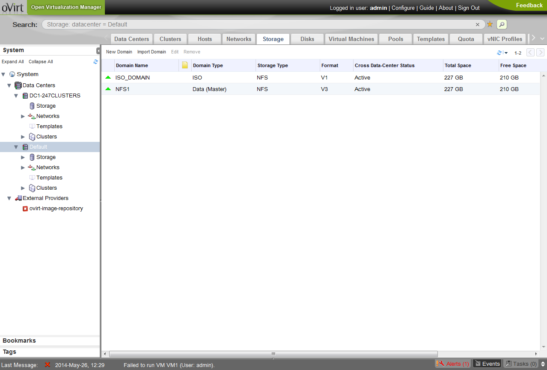Screen dimensions: 547x370
Task: Click the magnifying glass search button
Action: pos(502,24)
